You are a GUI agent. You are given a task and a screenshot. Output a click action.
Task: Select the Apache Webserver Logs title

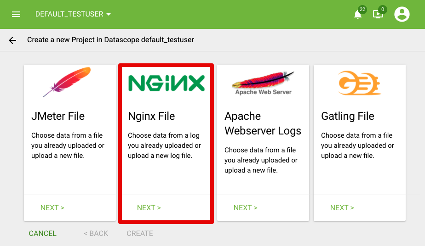pyautogui.click(x=263, y=123)
